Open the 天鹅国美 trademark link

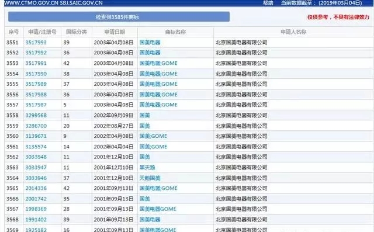click(150, 178)
